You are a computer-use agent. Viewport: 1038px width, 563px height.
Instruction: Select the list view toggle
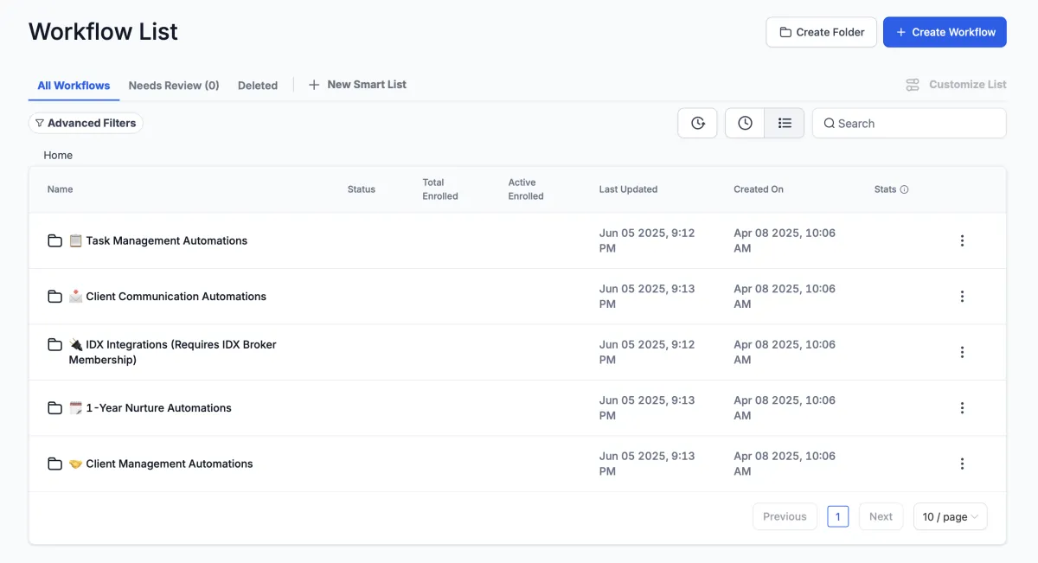785,124
